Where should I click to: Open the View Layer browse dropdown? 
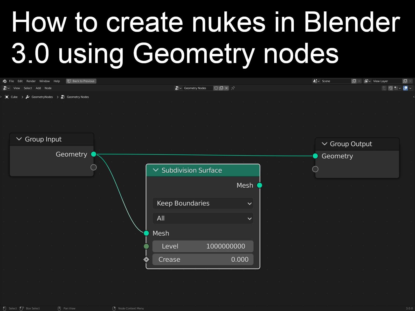tap(368, 81)
